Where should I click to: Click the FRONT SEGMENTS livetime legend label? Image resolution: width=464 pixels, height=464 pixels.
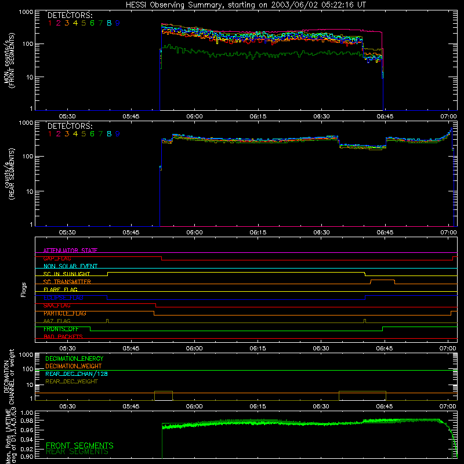(79, 445)
